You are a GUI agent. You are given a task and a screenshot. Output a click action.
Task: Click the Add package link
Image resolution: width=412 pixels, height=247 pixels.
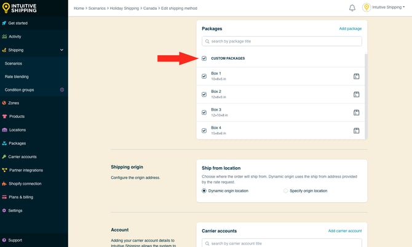(350, 29)
